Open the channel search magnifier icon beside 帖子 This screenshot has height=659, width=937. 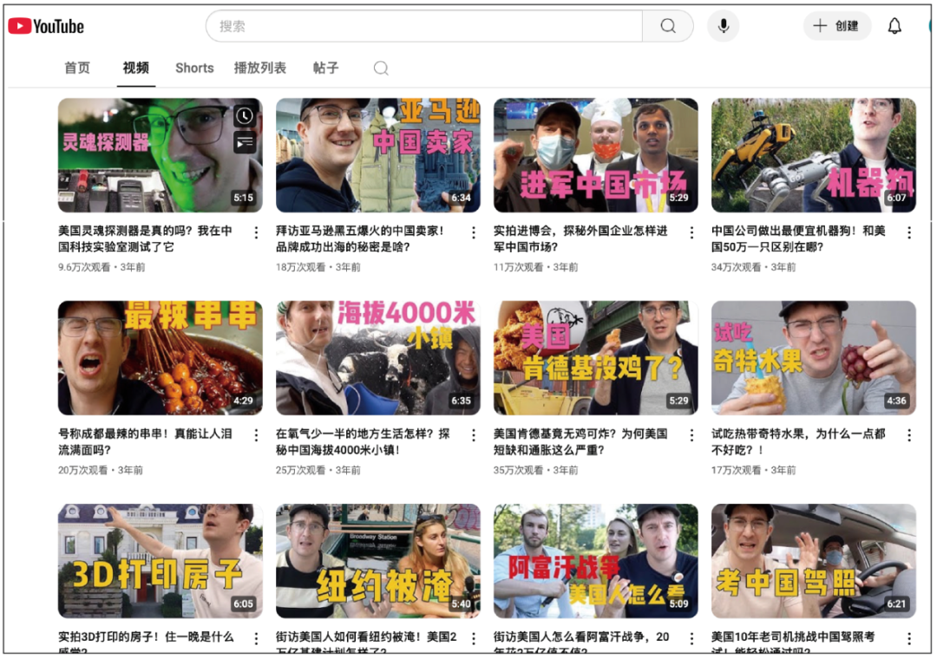[x=381, y=69]
